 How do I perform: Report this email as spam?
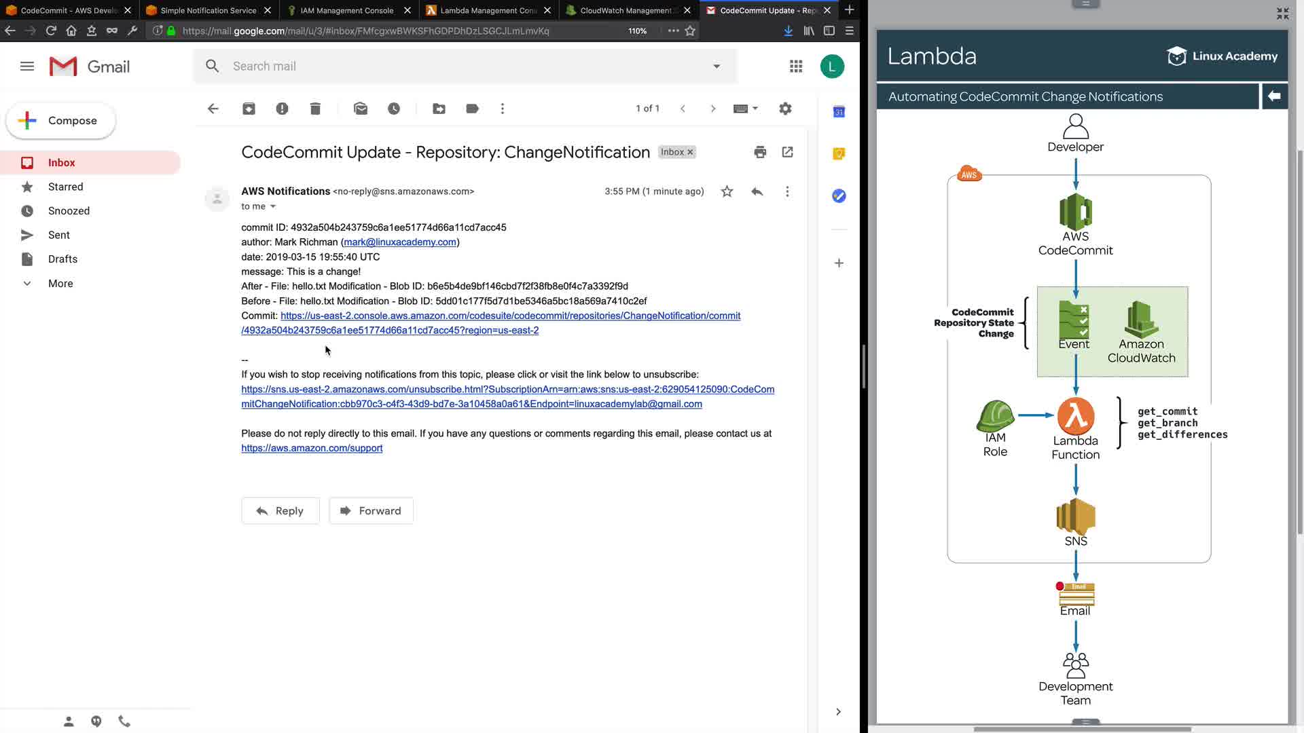click(282, 109)
